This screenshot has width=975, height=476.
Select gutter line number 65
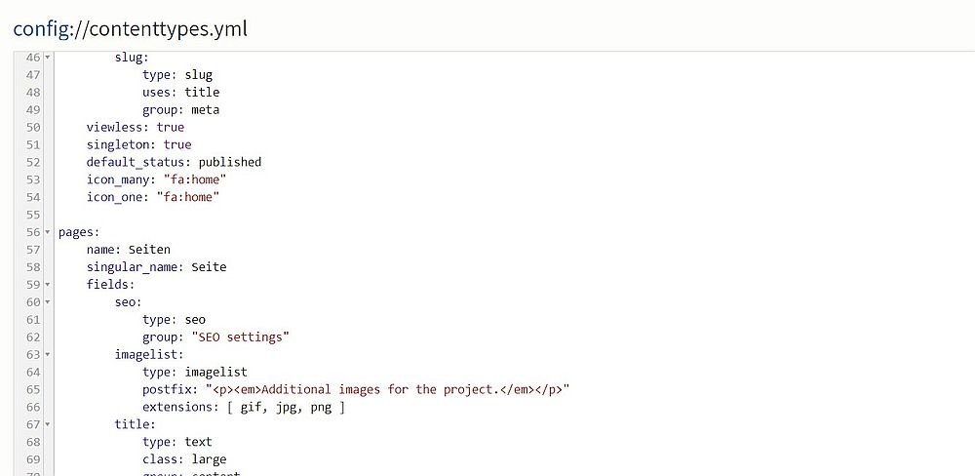(x=33, y=389)
